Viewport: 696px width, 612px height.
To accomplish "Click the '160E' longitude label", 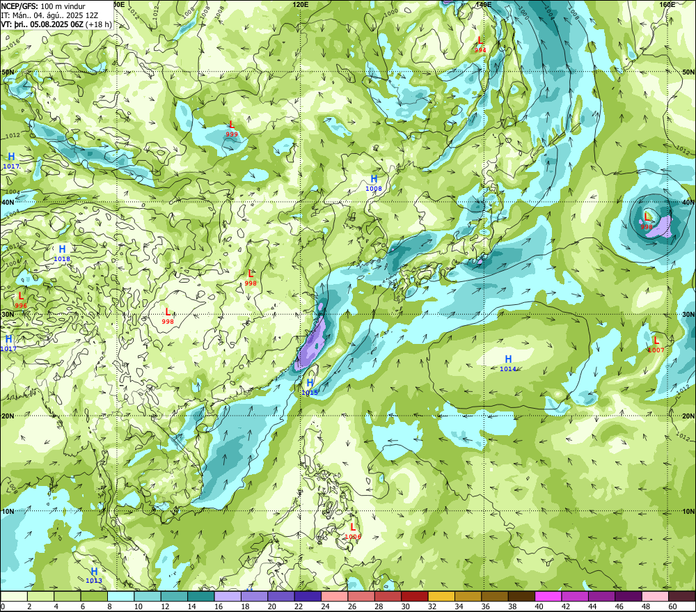I will click(667, 4).
